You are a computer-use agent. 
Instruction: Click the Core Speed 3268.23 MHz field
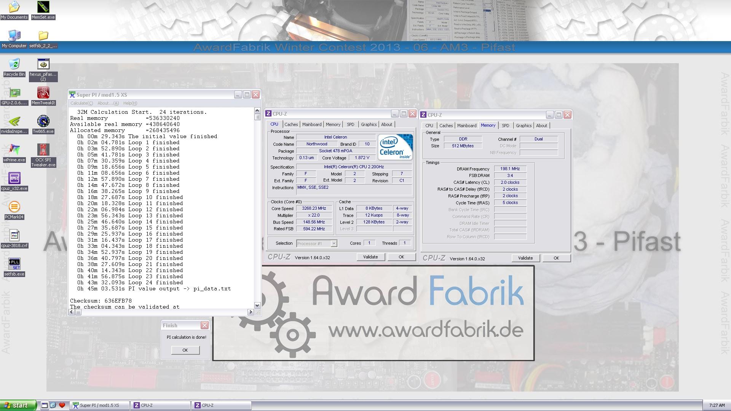coord(314,209)
